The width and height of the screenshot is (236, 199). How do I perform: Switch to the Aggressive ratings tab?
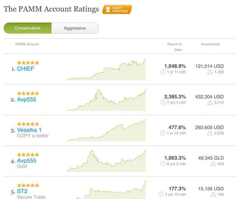click(75, 28)
